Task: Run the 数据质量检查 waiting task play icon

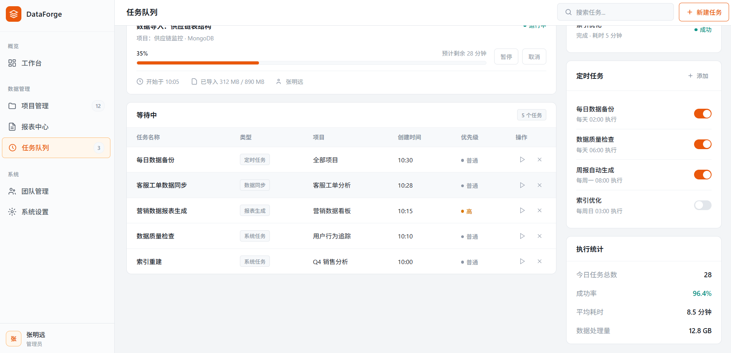Action: tap(522, 236)
